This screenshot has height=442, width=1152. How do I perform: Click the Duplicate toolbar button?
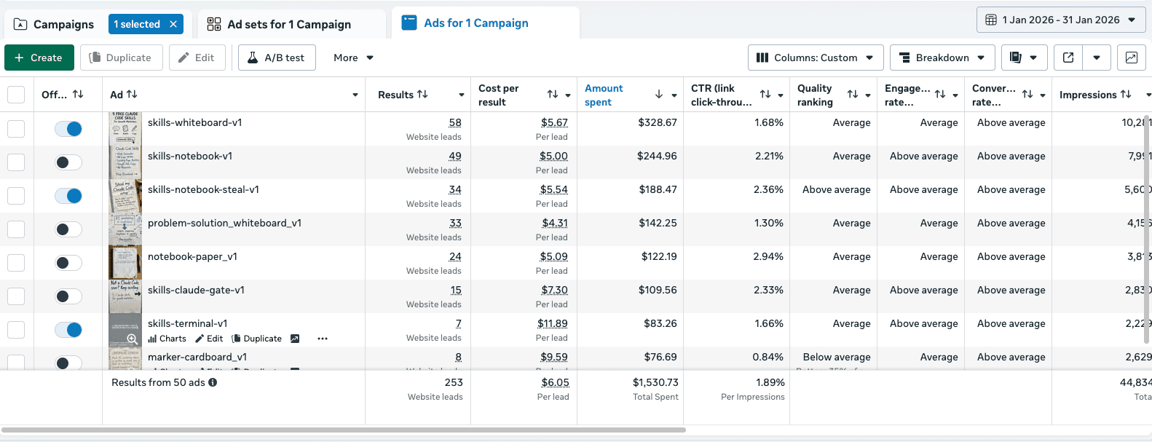(121, 58)
